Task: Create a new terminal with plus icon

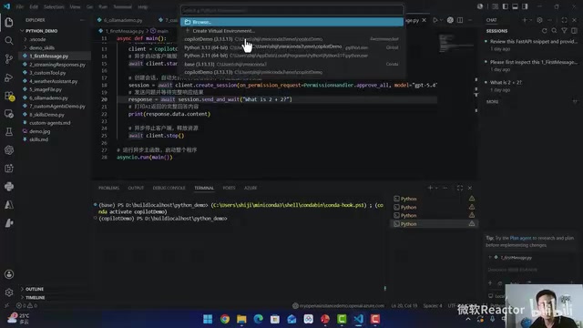Action: pos(430,188)
